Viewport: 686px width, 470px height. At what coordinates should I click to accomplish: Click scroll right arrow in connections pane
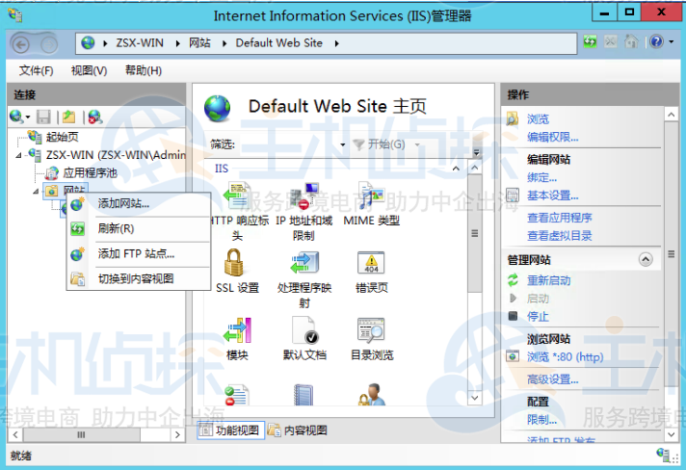point(177,434)
